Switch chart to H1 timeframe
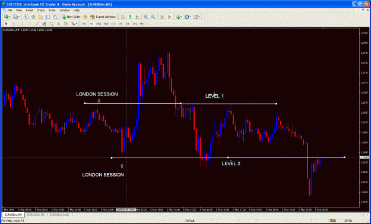The width and height of the screenshot is (371, 224). tap(113, 24)
